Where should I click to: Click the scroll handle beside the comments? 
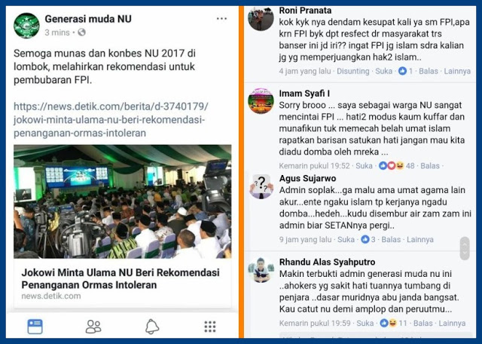(465, 248)
